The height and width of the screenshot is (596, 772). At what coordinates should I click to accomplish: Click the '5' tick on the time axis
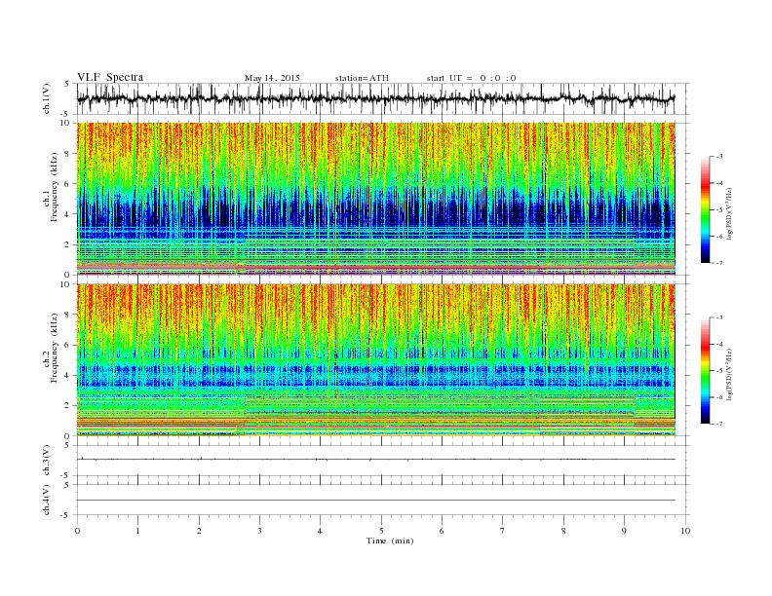[381, 531]
